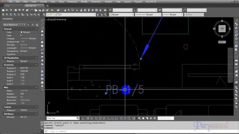Image resolution: width=239 pixels, height=134 pixels.
Task: Click the Help question mark icon
Action: click(x=105, y=10)
